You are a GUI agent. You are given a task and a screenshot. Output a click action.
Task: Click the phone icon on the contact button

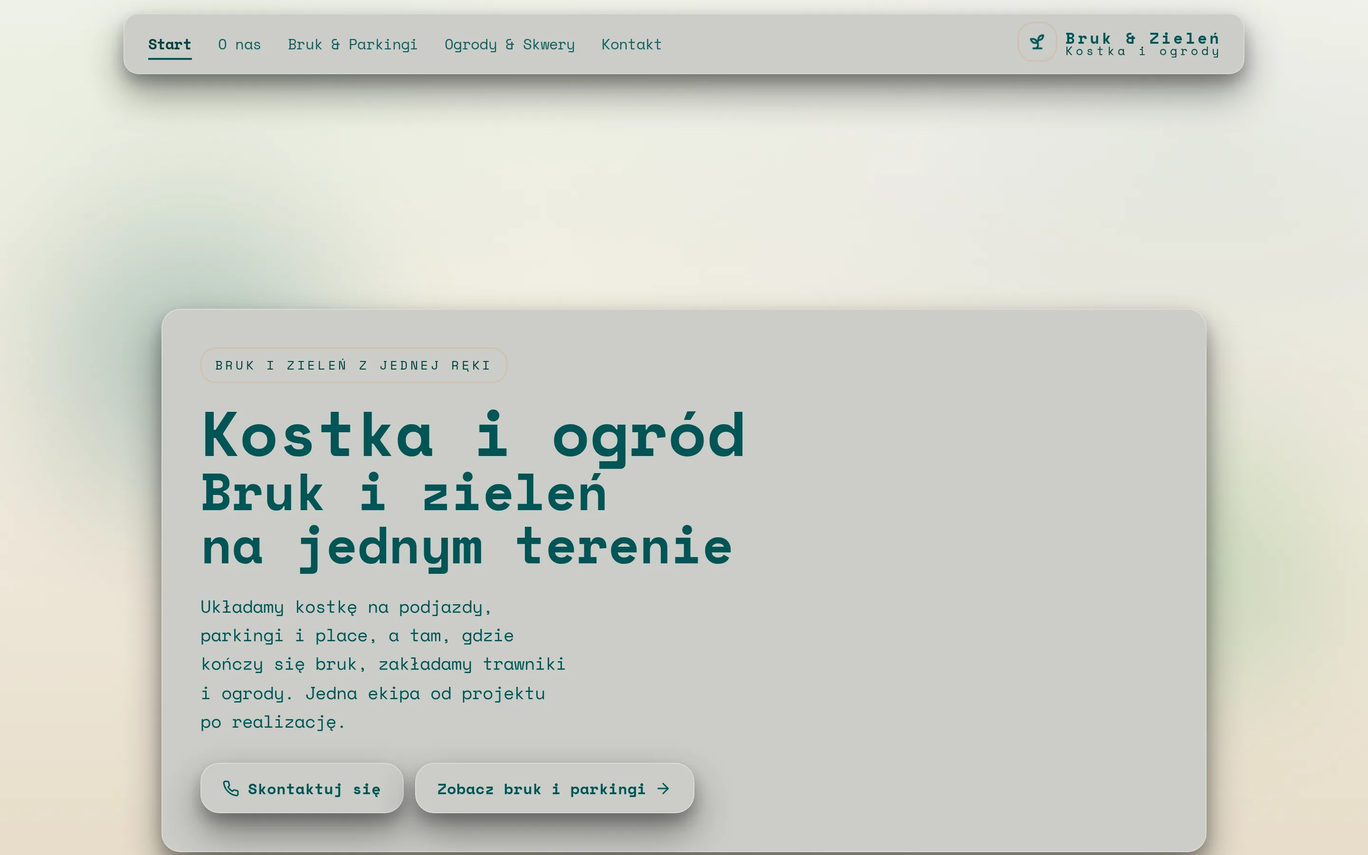point(231,788)
